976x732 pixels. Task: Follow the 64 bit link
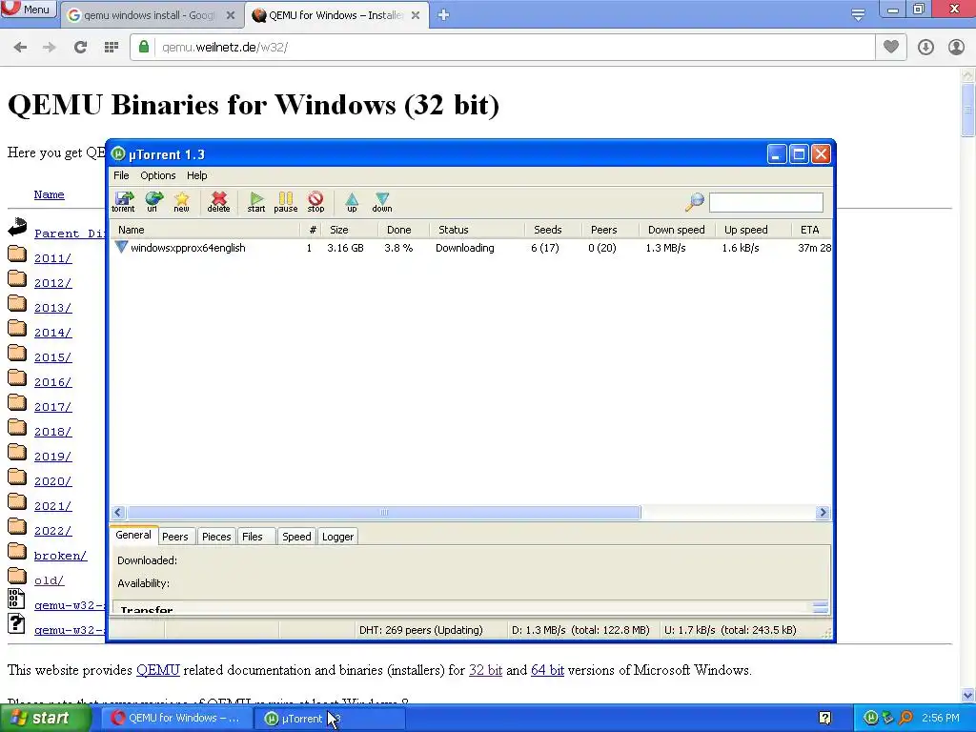547,670
